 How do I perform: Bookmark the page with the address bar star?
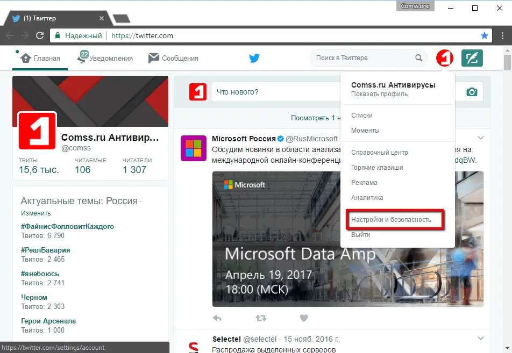pos(485,35)
